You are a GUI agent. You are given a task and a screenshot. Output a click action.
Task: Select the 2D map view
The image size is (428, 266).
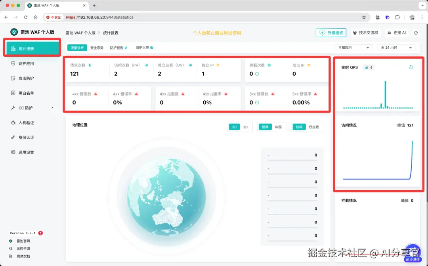(245, 127)
